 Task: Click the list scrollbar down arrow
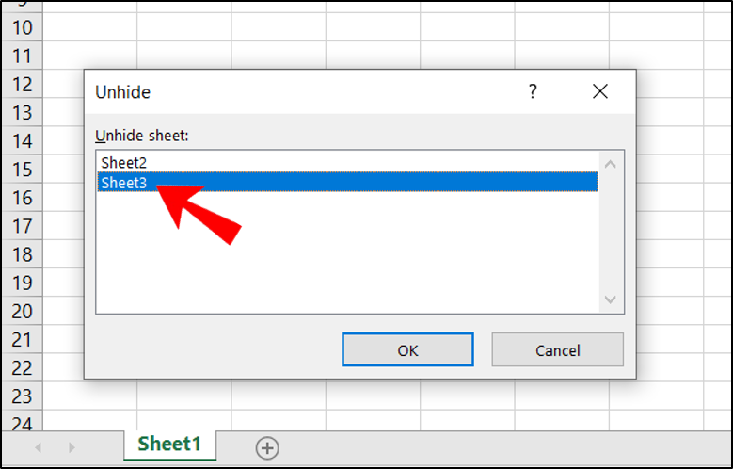point(610,299)
